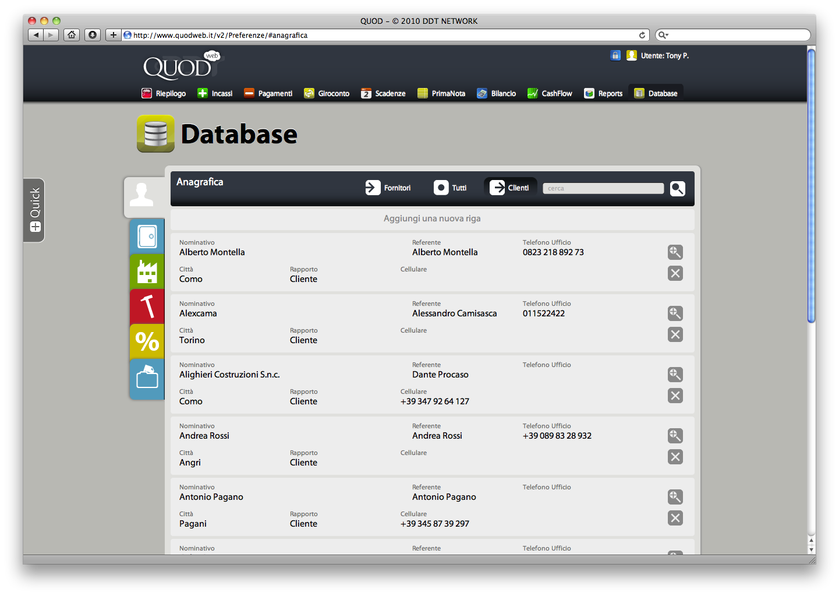Select the Database tab in the menu
839x596 pixels.
tap(656, 93)
